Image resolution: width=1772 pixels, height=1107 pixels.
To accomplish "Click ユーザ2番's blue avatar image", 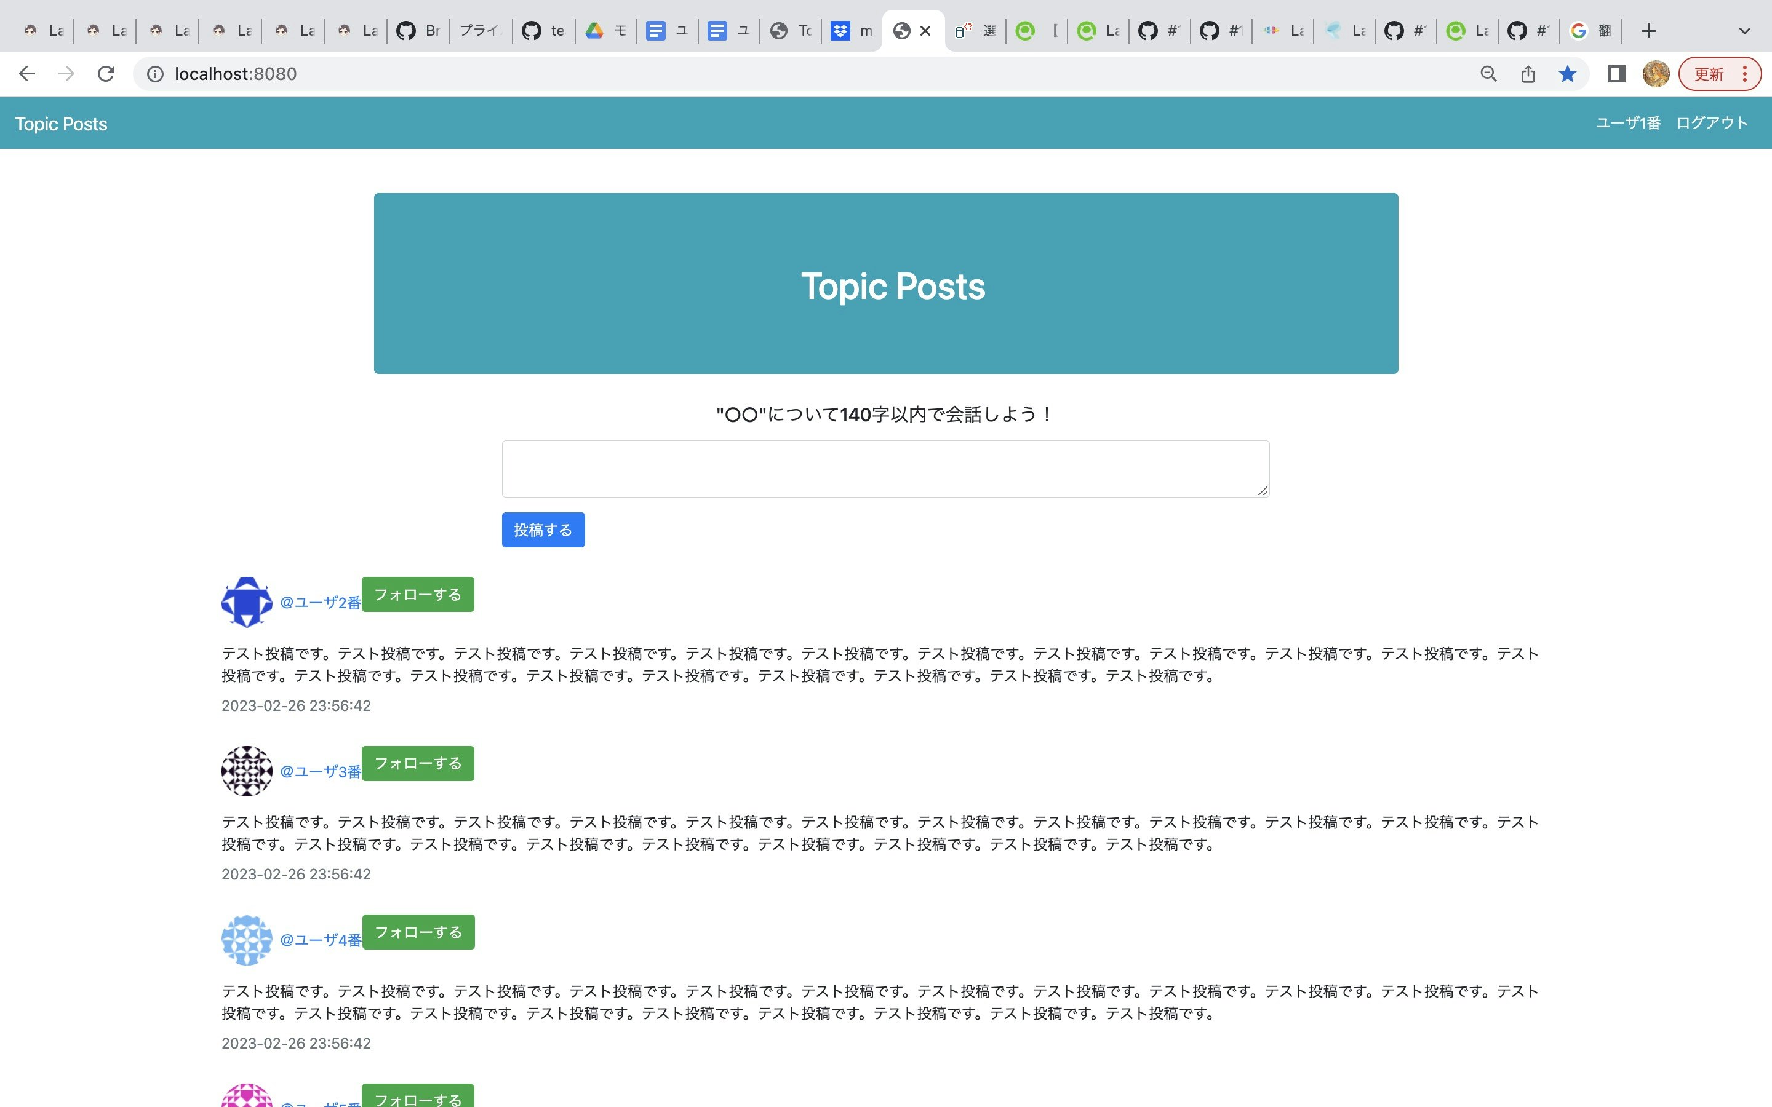I will coord(247,602).
